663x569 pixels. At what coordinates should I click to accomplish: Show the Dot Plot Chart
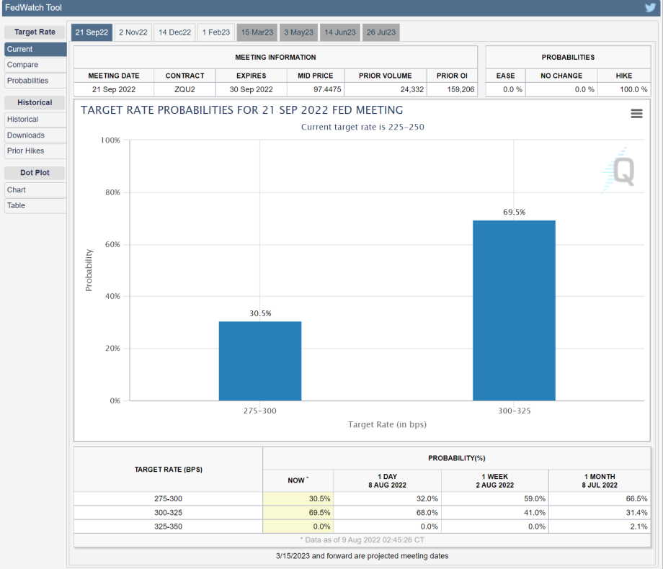coord(35,190)
